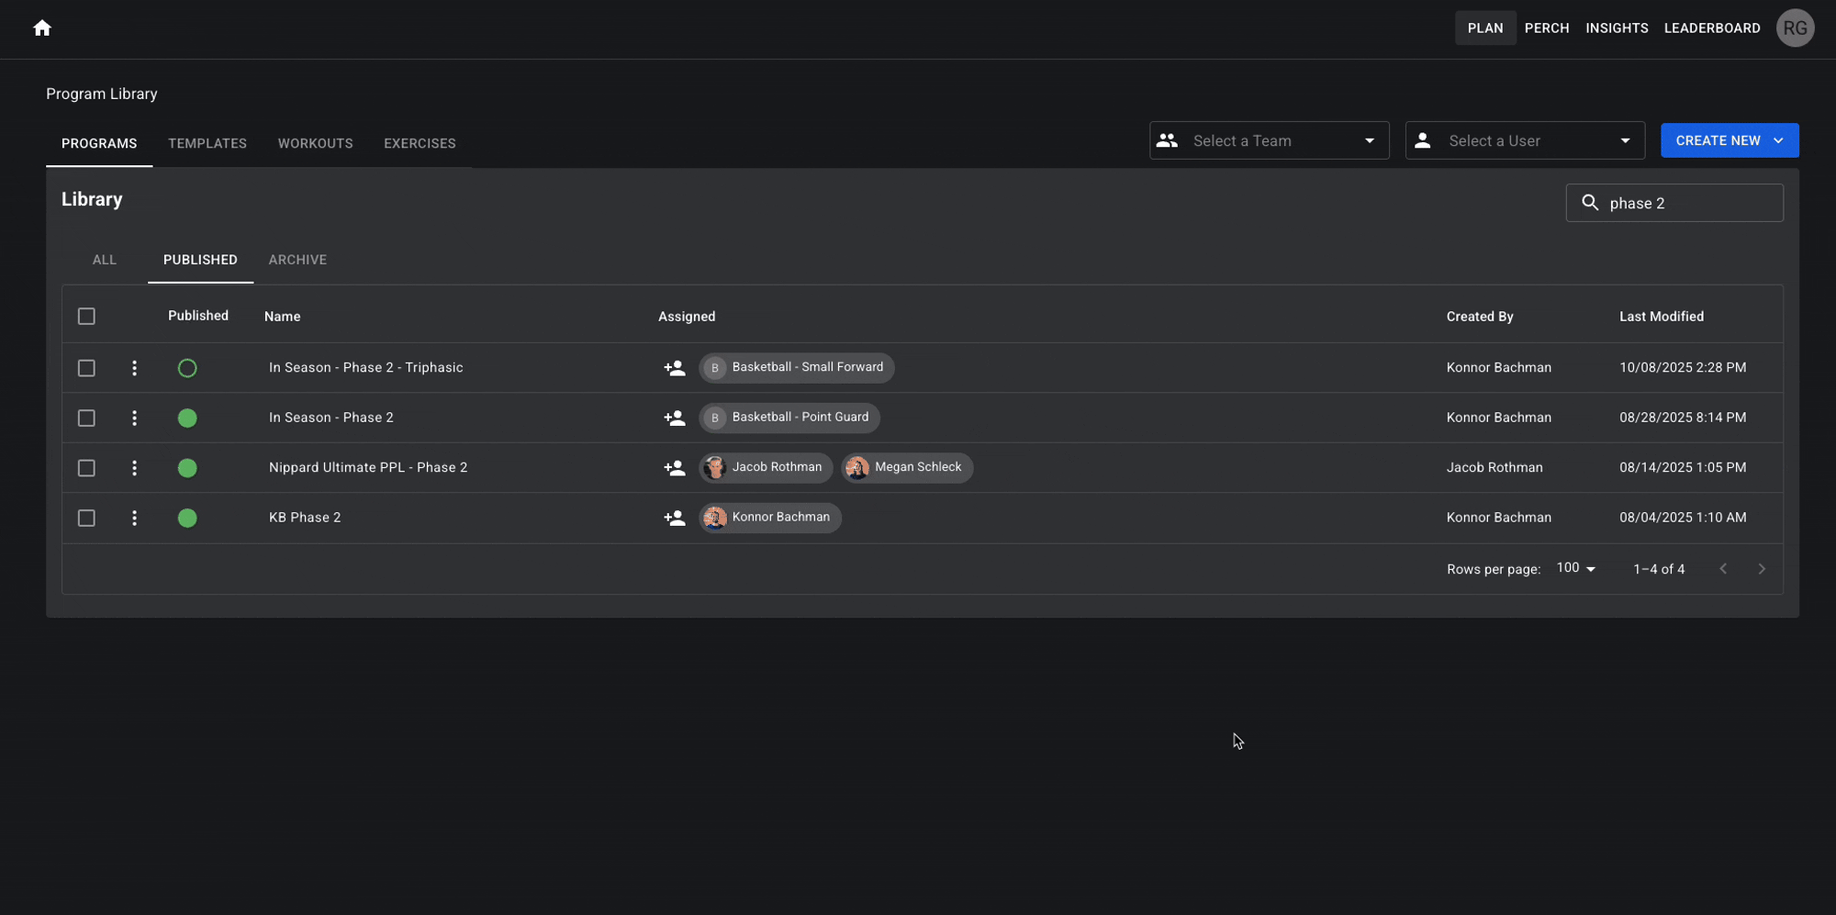The image size is (1836, 915).
Task: Open the Select a Team dropdown
Action: pos(1269,140)
